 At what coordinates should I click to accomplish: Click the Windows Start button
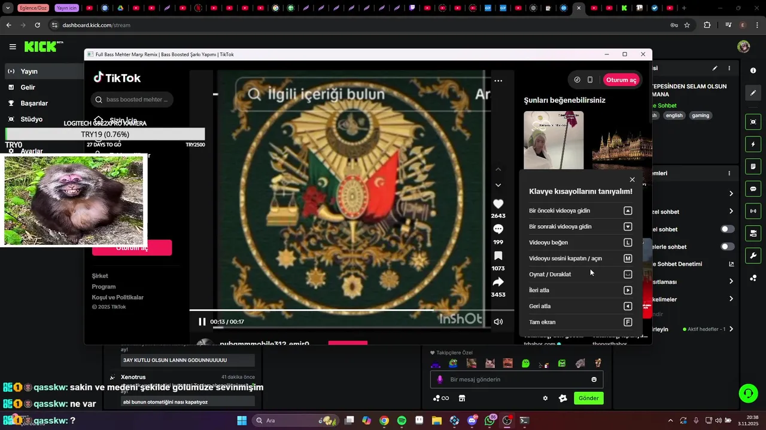pyautogui.click(x=242, y=420)
